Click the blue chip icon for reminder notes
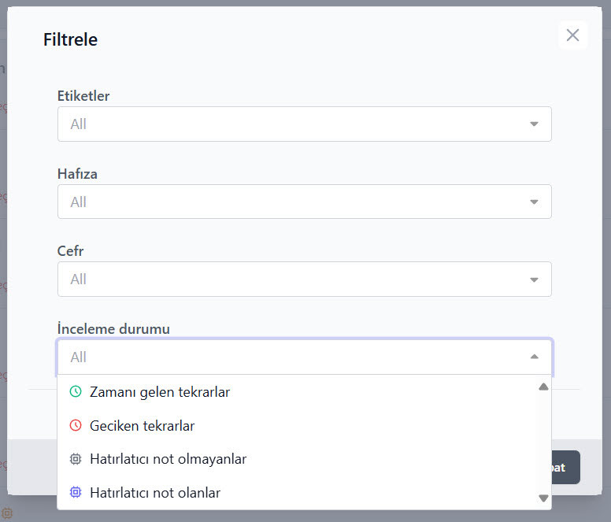Screen dimensions: 611x522 click(76, 493)
